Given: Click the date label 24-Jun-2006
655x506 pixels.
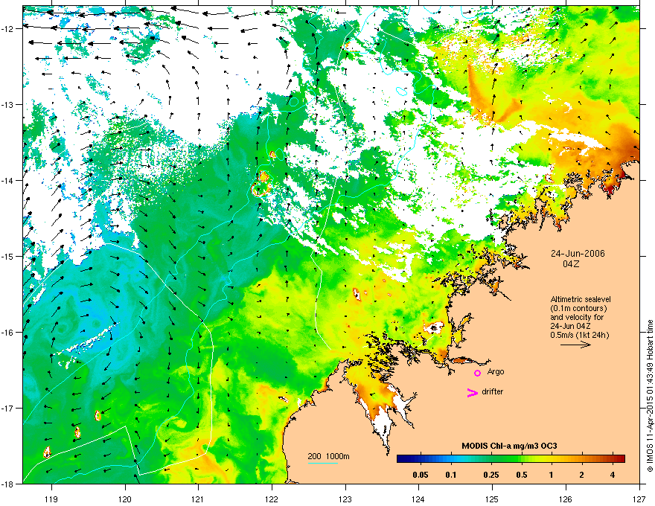Looking at the screenshot, I should pos(578,254).
